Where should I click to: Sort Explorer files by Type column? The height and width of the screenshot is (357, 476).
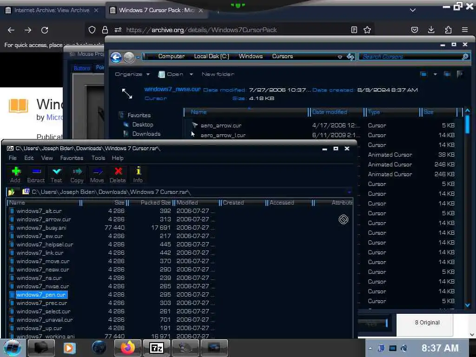point(391,112)
